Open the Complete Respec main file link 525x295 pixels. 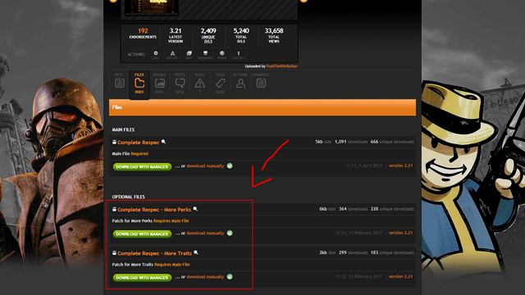(138, 143)
